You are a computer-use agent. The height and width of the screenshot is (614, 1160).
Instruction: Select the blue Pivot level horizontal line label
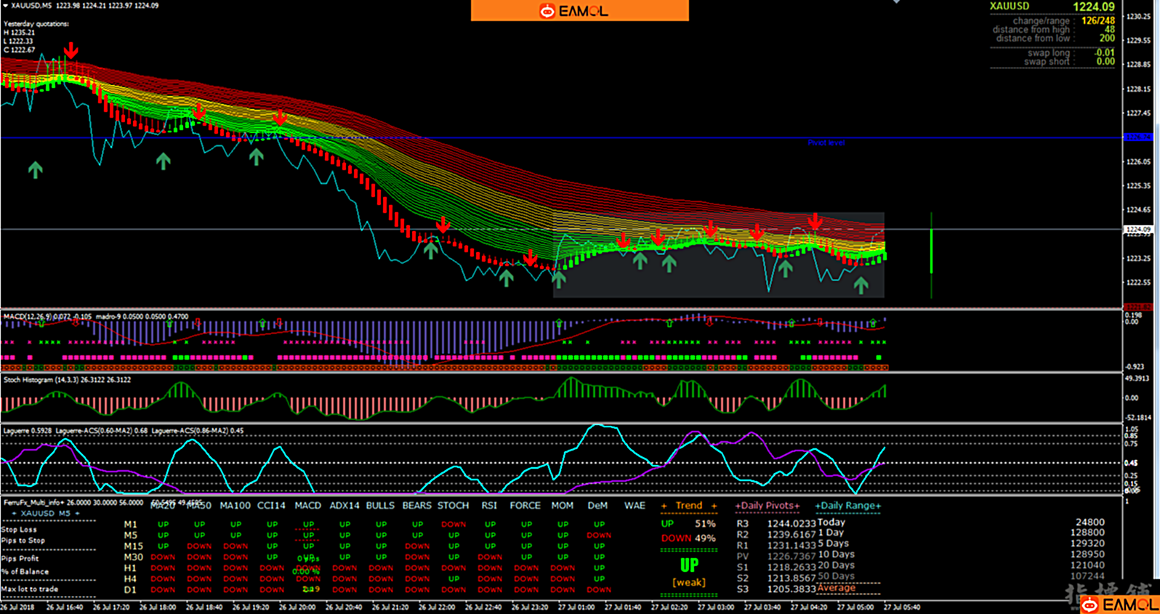click(x=826, y=143)
